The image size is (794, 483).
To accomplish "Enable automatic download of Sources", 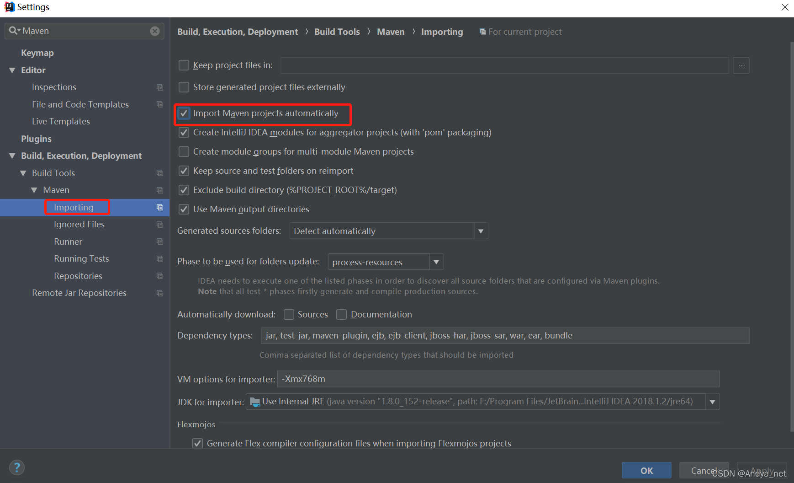I will 289,314.
